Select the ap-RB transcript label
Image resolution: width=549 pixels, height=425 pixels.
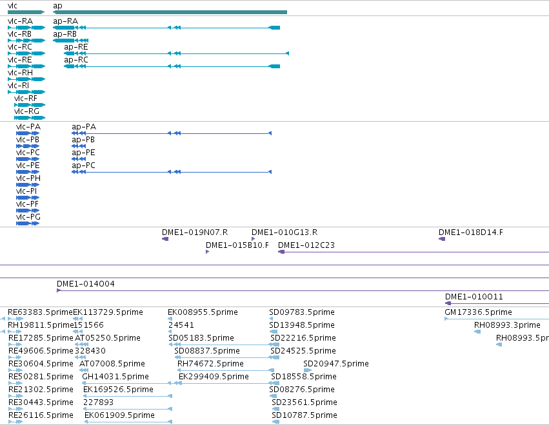65,34
